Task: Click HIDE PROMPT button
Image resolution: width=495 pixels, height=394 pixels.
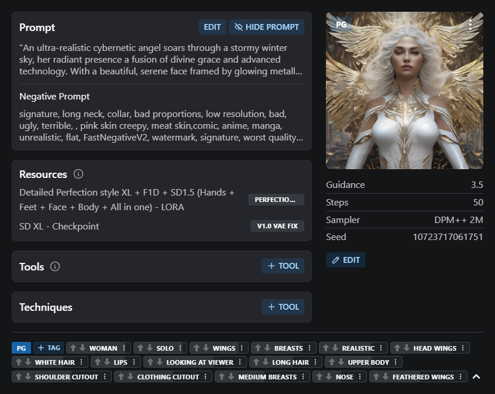Action: [266, 27]
